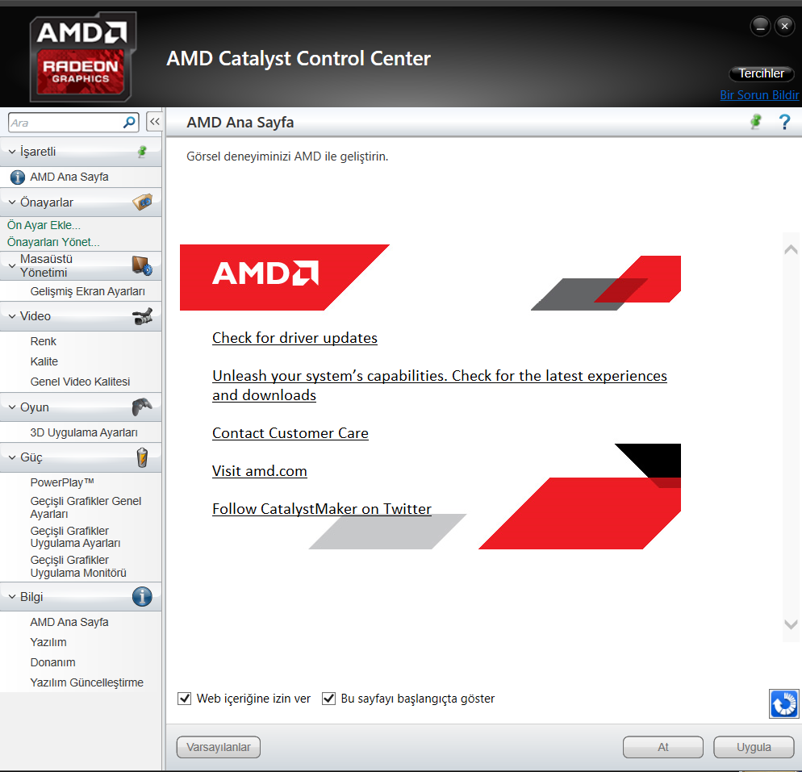This screenshot has height=772, width=802.
Task: Click the pin icon in İşaretli header
Action: point(142,152)
